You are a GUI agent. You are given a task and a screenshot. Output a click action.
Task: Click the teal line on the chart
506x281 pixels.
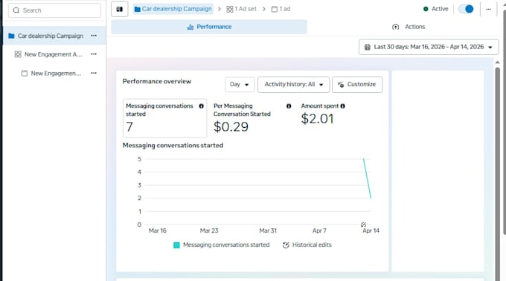click(368, 178)
